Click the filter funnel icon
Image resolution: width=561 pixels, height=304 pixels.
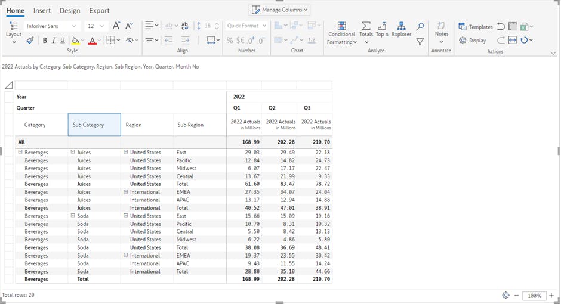(x=420, y=42)
